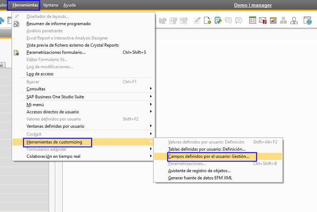Image resolution: width=317 pixels, height=212 pixels.
Task: Click the gray hierarchy diagram icon
Action: coord(283,20)
